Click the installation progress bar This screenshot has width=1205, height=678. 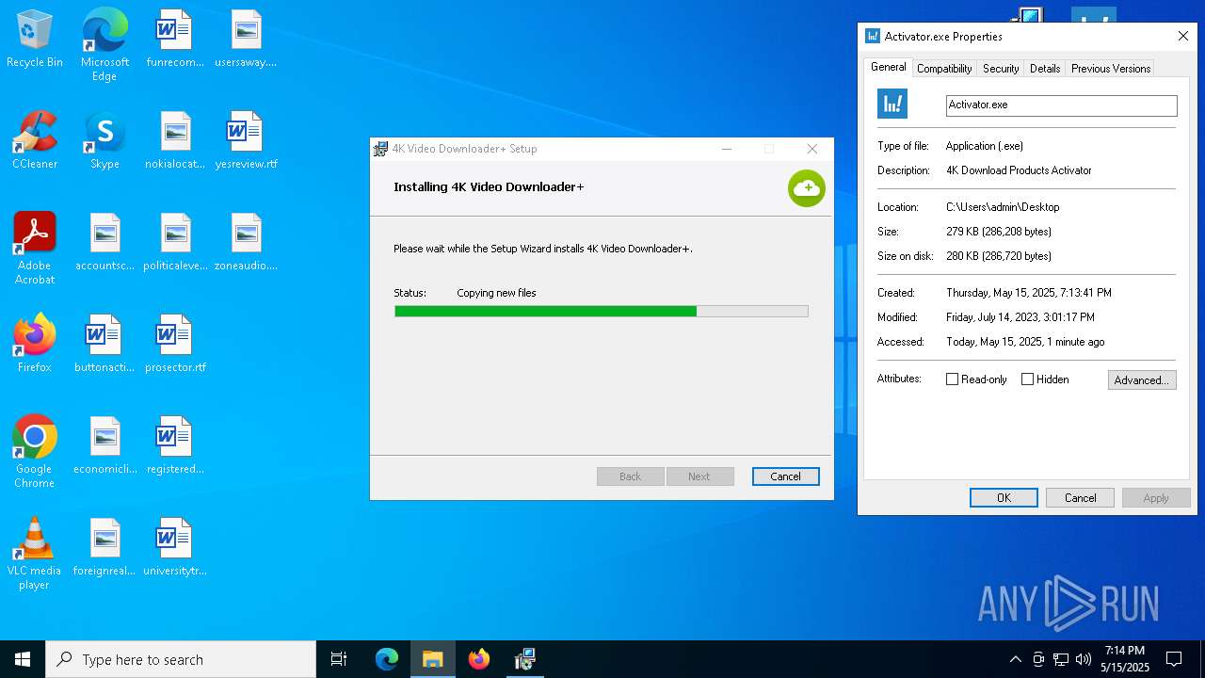click(x=601, y=311)
